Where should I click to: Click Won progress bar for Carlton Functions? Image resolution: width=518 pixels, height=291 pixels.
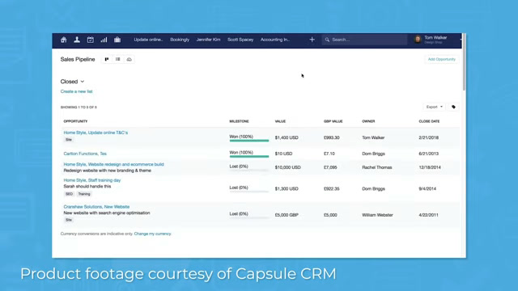tap(249, 156)
